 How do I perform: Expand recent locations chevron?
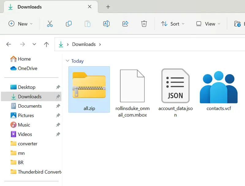point(34,44)
